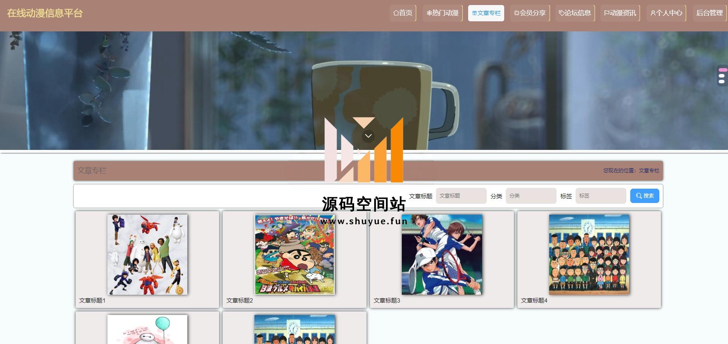This screenshot has height=344, width=728.
Task: Open the Prince of Tennis thumbnail
Action: (x=442, y=255)
